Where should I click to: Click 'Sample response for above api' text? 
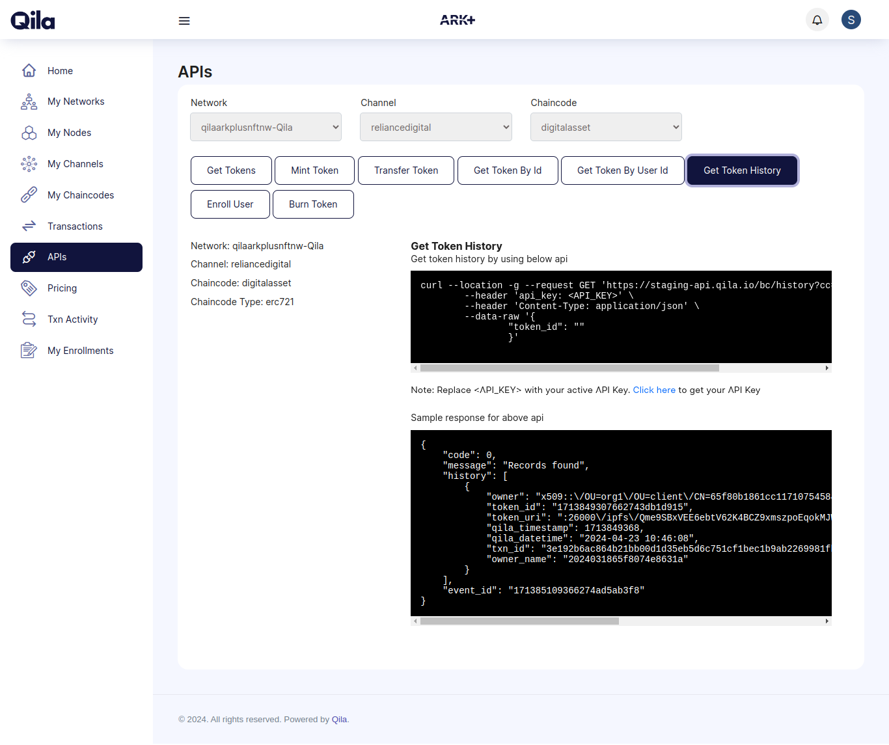[x=477, y=418]
